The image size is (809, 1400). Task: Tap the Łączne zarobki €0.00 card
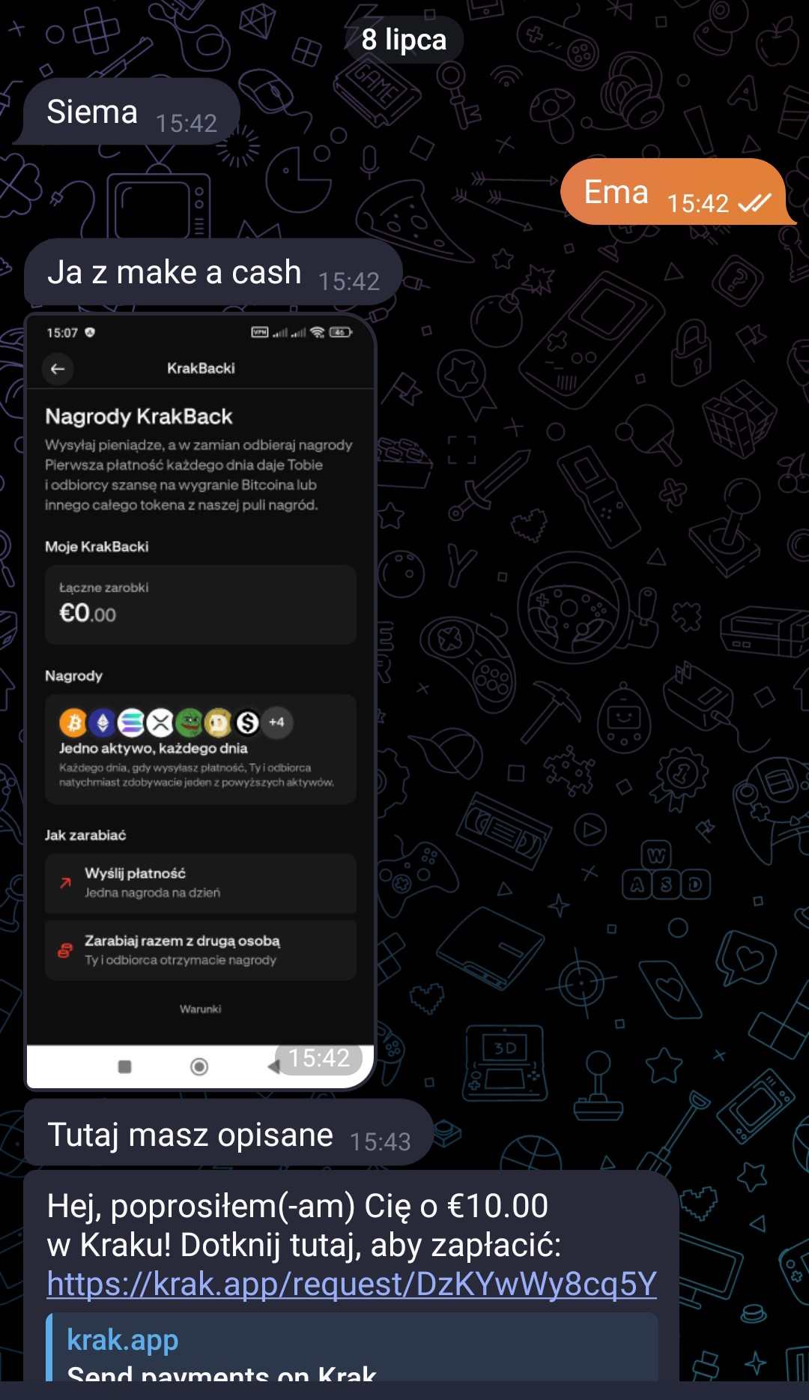[200, 604]
